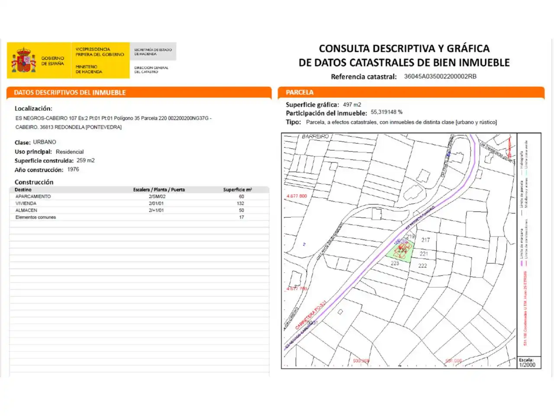Click the '2/01/01' cell
This screenshot has width=554, height=416.
tap(156, 204)
